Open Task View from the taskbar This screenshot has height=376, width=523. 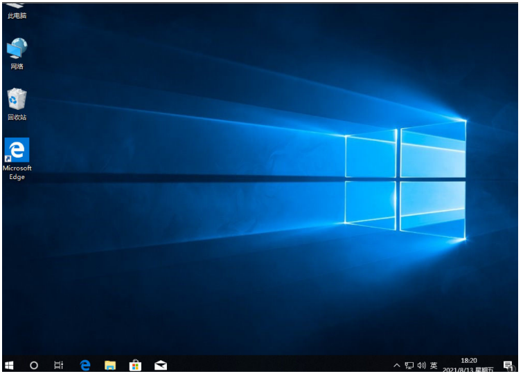click(x=59, y=365)
